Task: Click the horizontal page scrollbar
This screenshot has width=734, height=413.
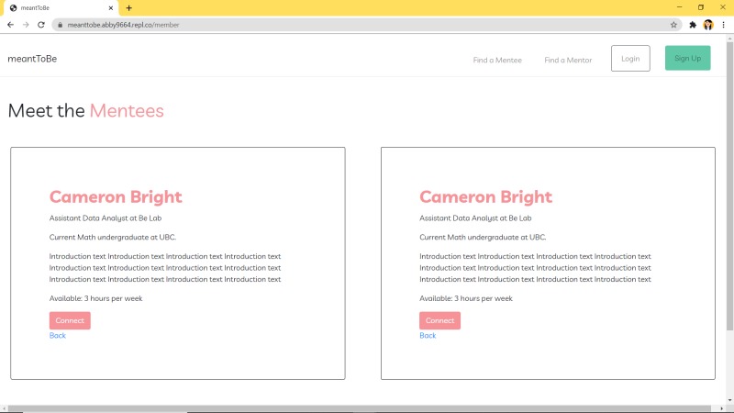Action: pyautogui.click(x=360, y=408)
